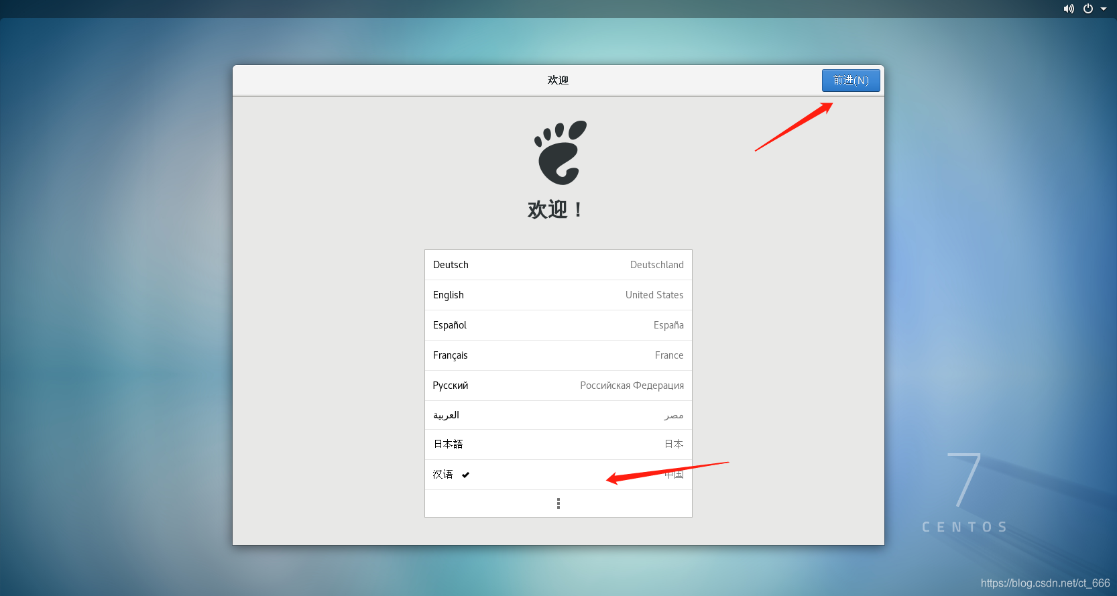The height and width of the screenshot is (596, 1117).
Task: Click the 欢迎！ heading text
Action: (555, 210)
